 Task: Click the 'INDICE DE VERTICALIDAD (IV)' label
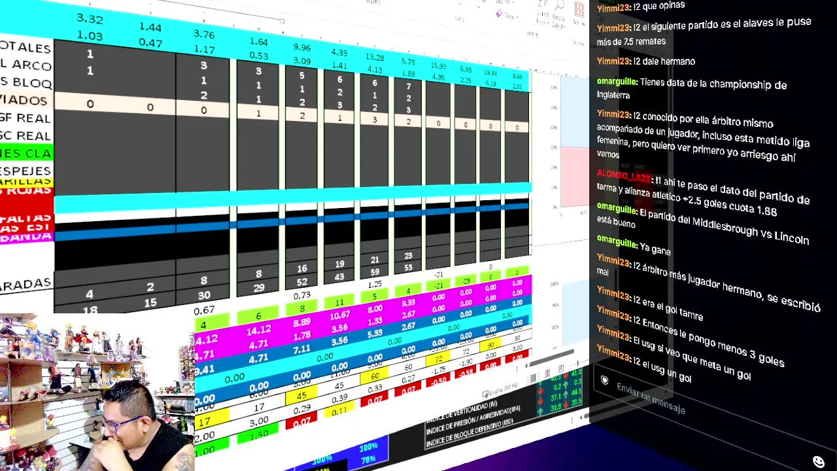(x=462, y=412)
